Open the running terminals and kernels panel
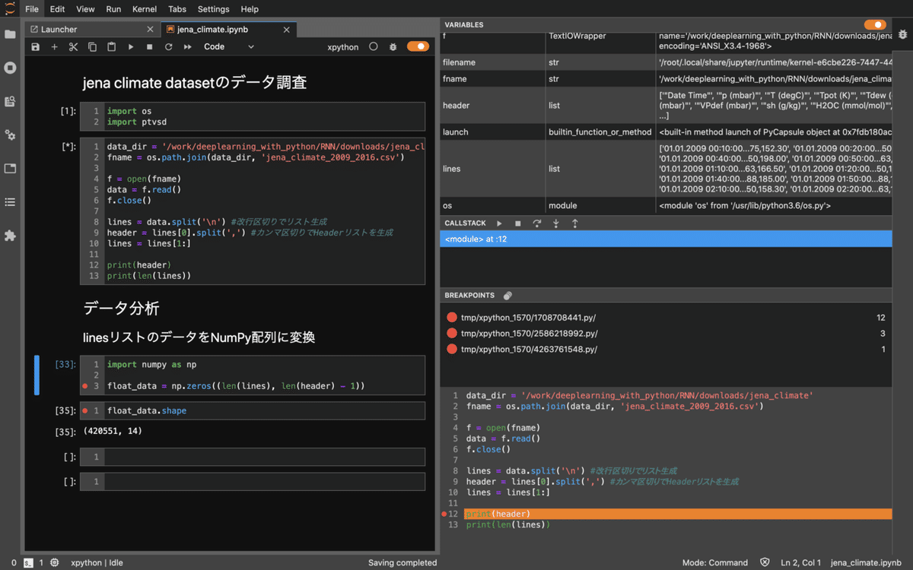 [x=9, y=67]
